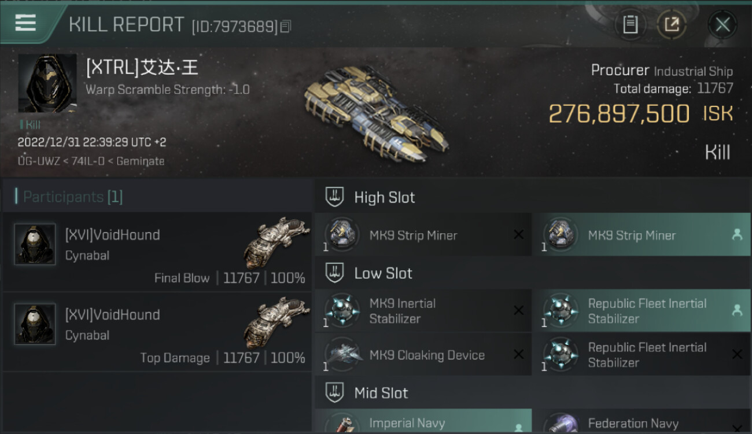Close the kill report window

pos(722,24)
